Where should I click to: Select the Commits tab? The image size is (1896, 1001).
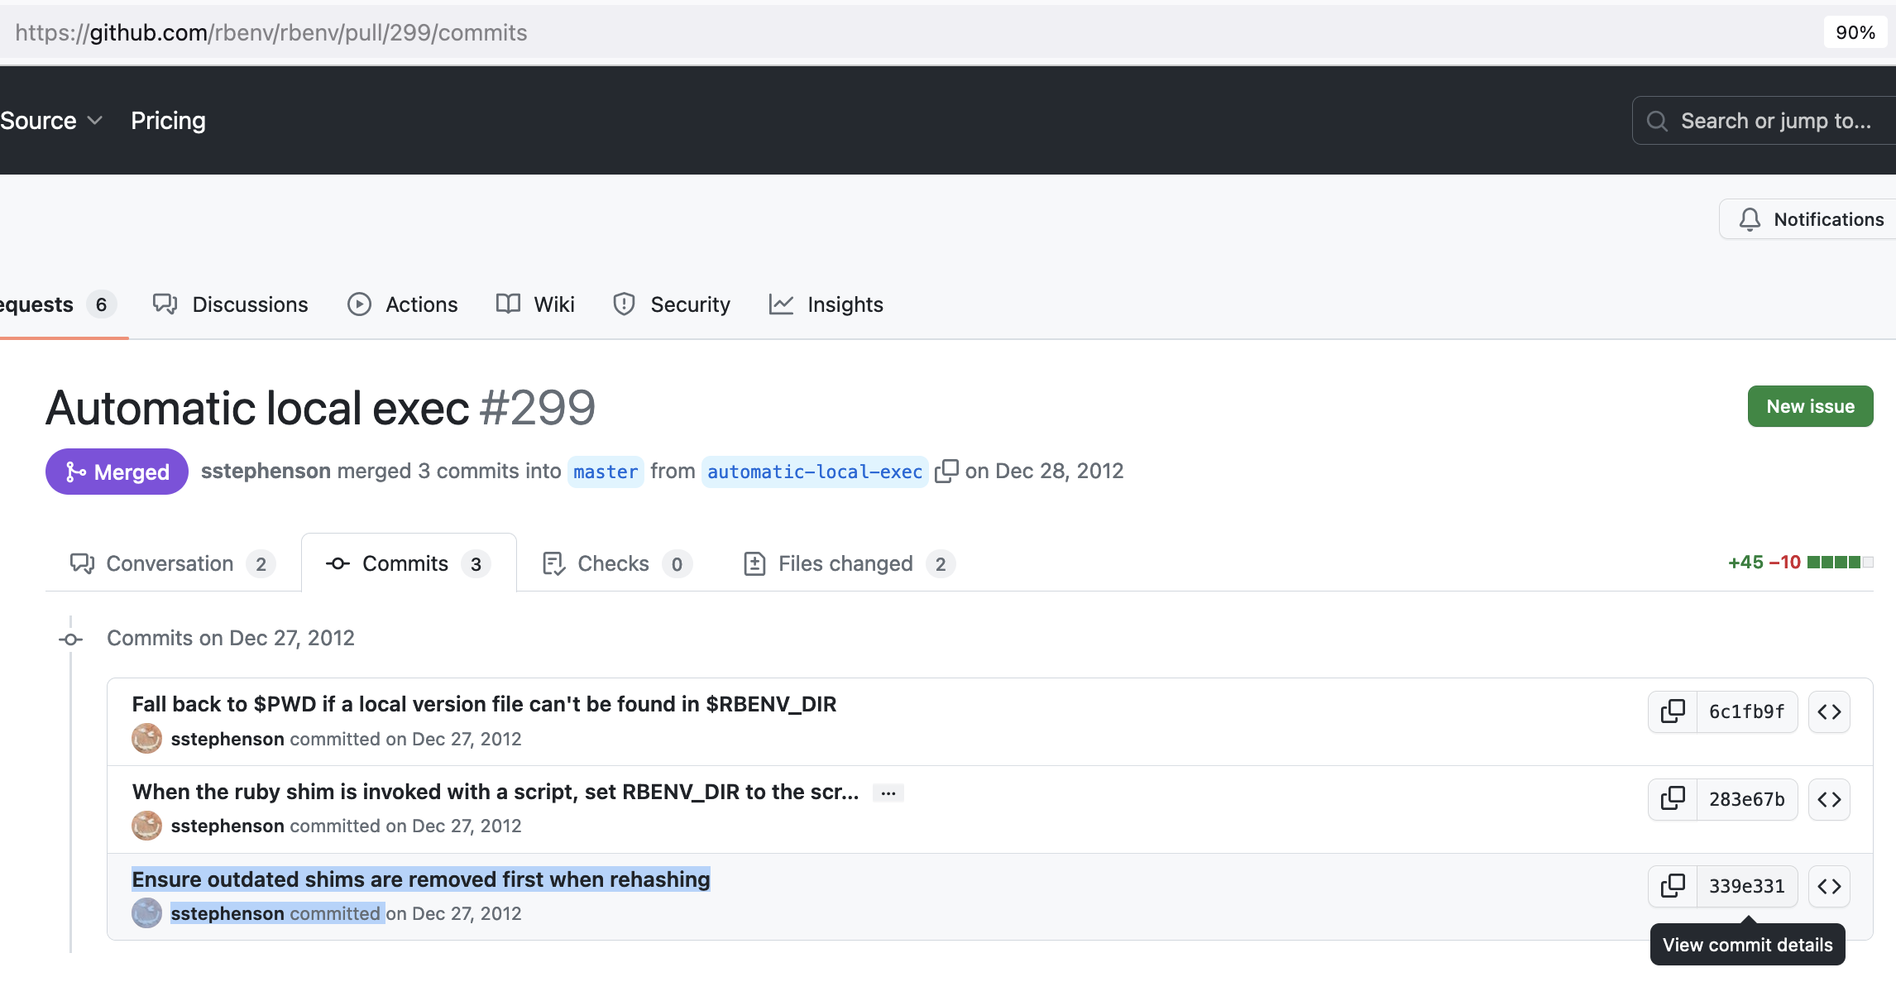tap(409, 563)
